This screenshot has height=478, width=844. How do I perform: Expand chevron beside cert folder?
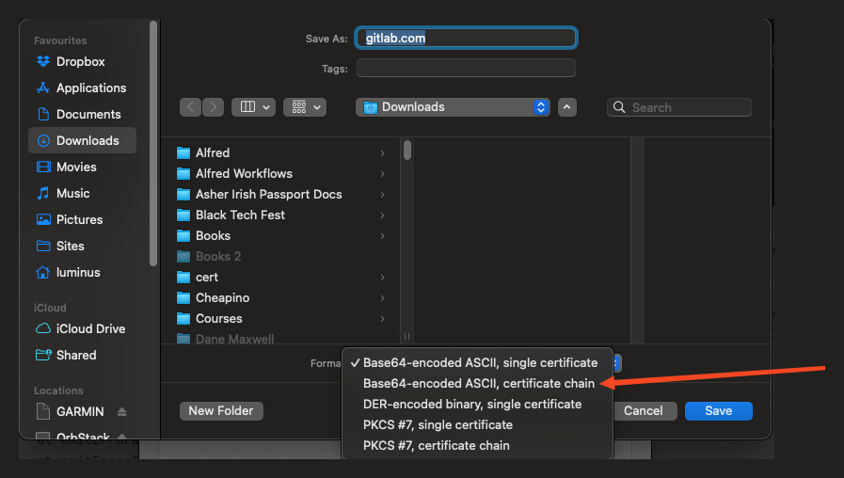[x=382, y=278]
